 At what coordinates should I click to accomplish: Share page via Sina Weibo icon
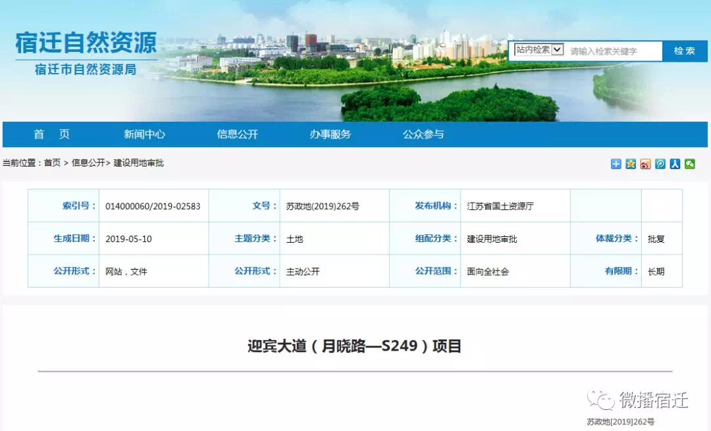[x=645, y=164]
